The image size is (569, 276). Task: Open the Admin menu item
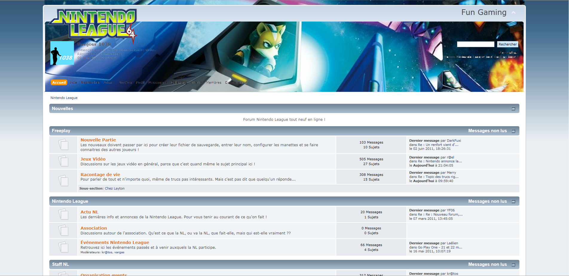[x=109, y=83]
